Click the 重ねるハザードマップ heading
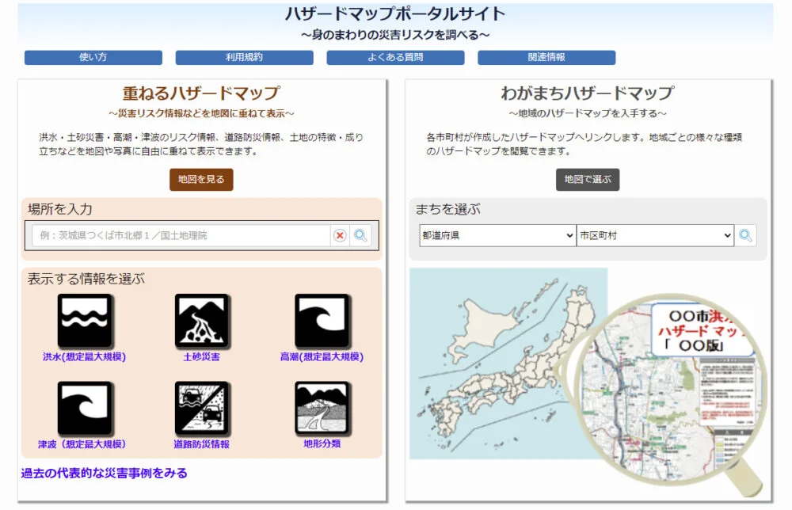Screen dimensions: 792x510 (201, 93)
